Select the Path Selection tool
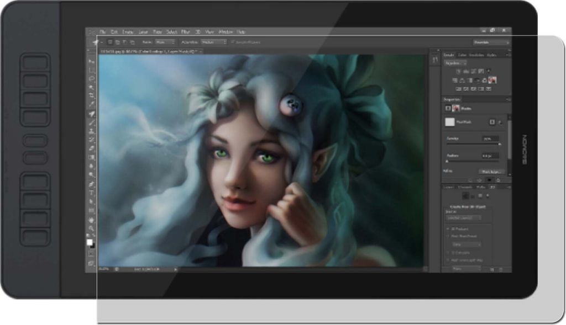Screen dimensions: 566x325 coord(92,202)
